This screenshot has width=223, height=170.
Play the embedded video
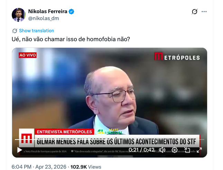pyautogui.click(x=19, y=150)
